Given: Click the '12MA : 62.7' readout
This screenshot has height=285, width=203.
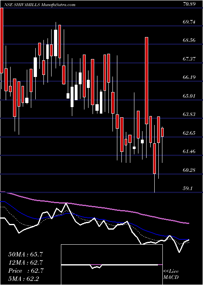Looking at the screenshot, I should point(26,263).
